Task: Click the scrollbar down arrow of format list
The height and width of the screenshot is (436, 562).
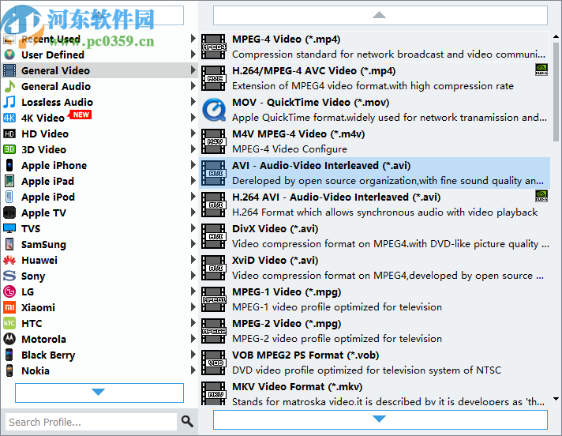Action: point(556,398)
